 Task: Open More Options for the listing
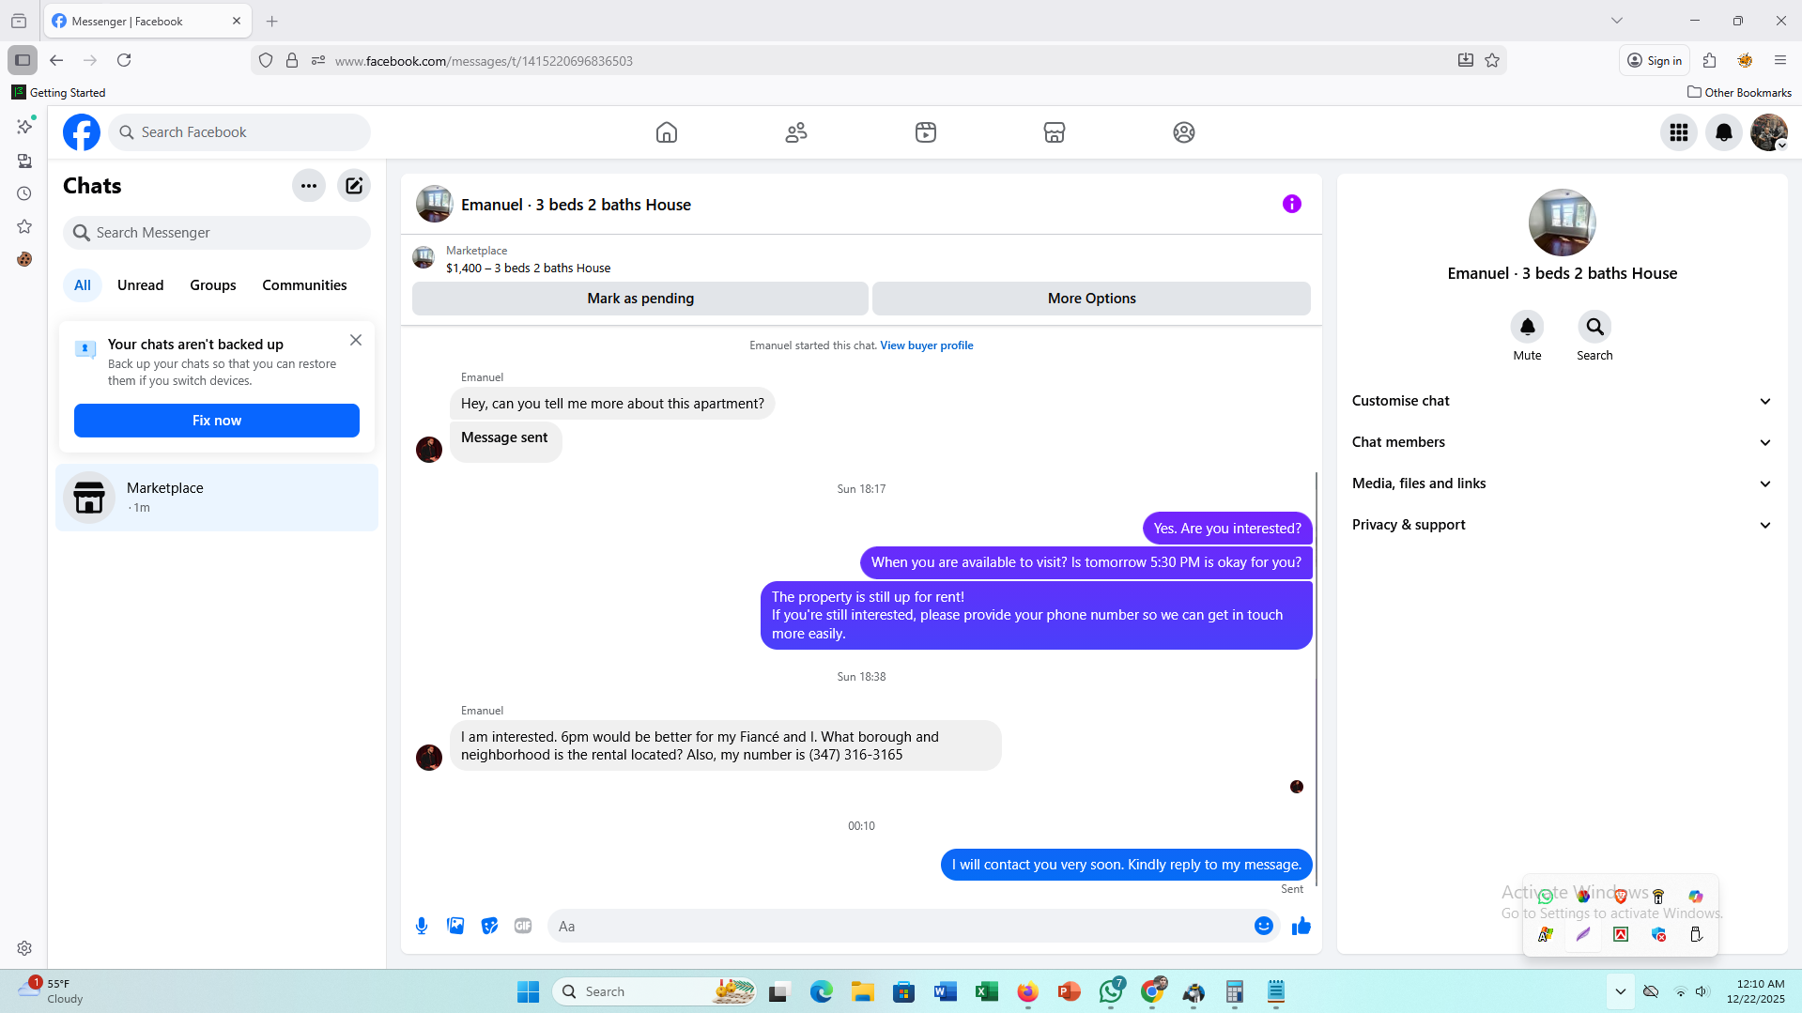point(1091,299)
